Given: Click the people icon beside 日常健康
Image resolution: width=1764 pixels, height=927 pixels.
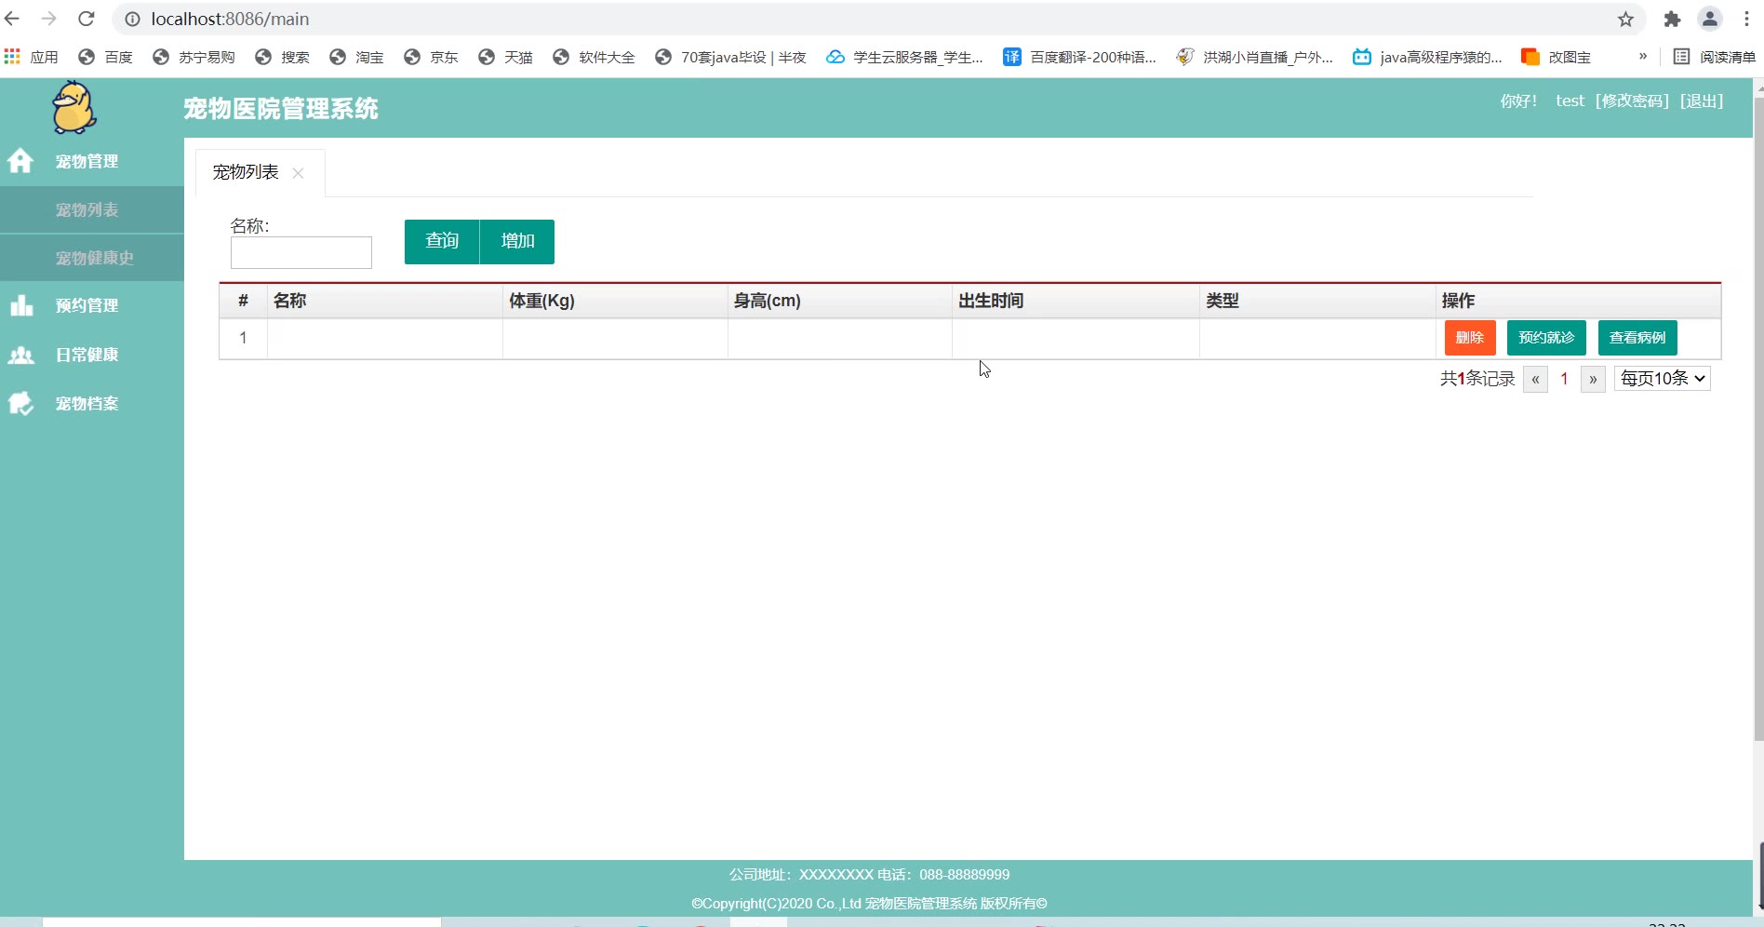Looking at the screenshot, I should coord(20,355).
